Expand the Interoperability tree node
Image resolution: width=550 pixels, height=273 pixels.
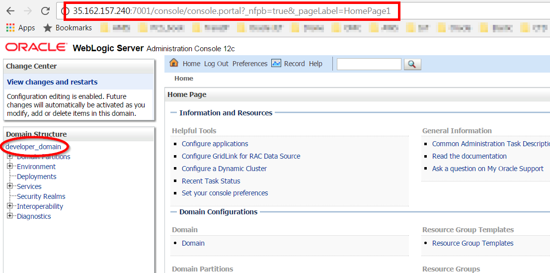point(9,206)
